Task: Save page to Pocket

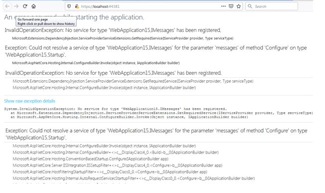Action: 231,6
